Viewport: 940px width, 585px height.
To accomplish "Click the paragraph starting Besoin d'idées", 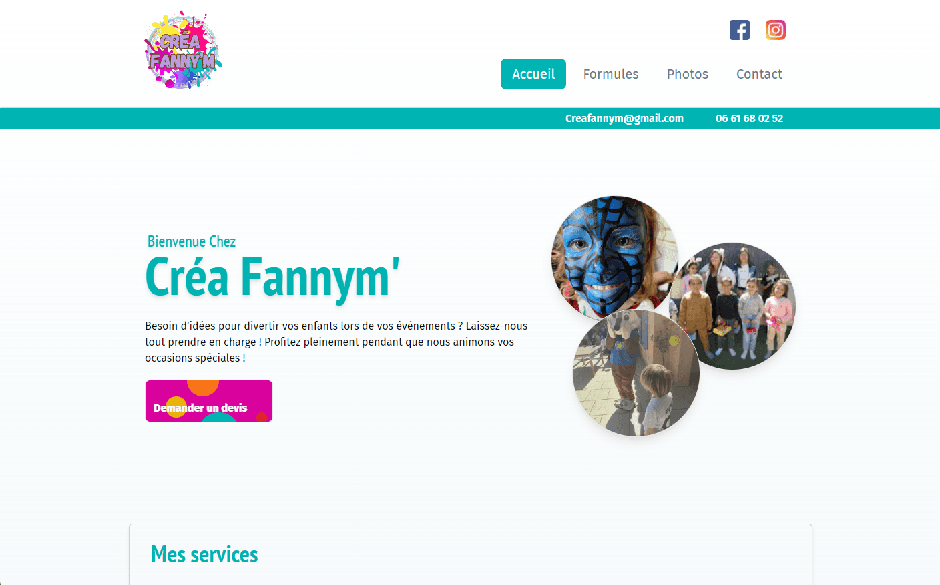I will coord(336,342).
